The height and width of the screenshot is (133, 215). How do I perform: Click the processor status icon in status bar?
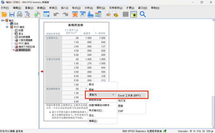point(165,131)
